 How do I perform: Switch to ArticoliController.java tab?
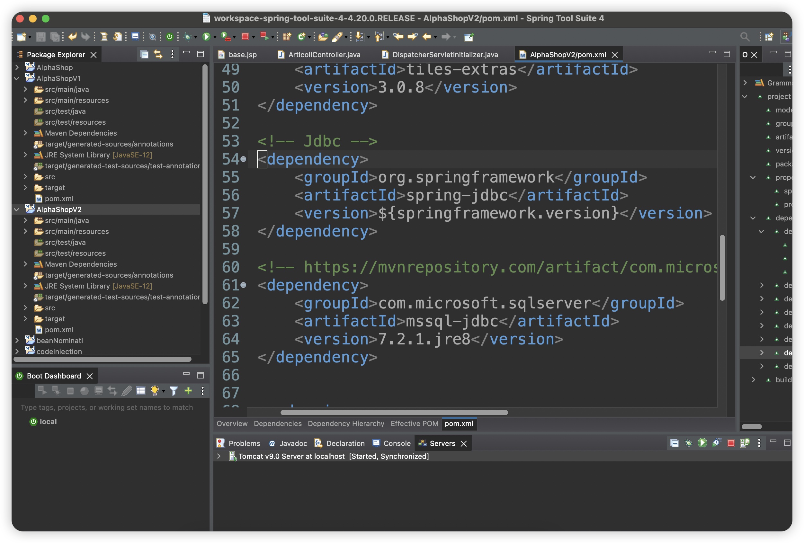point(319,55)
